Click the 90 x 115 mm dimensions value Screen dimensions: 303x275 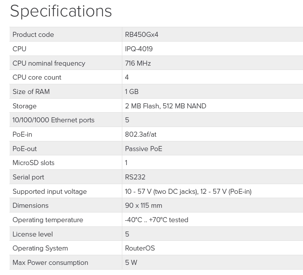click(x=143, y=205)
